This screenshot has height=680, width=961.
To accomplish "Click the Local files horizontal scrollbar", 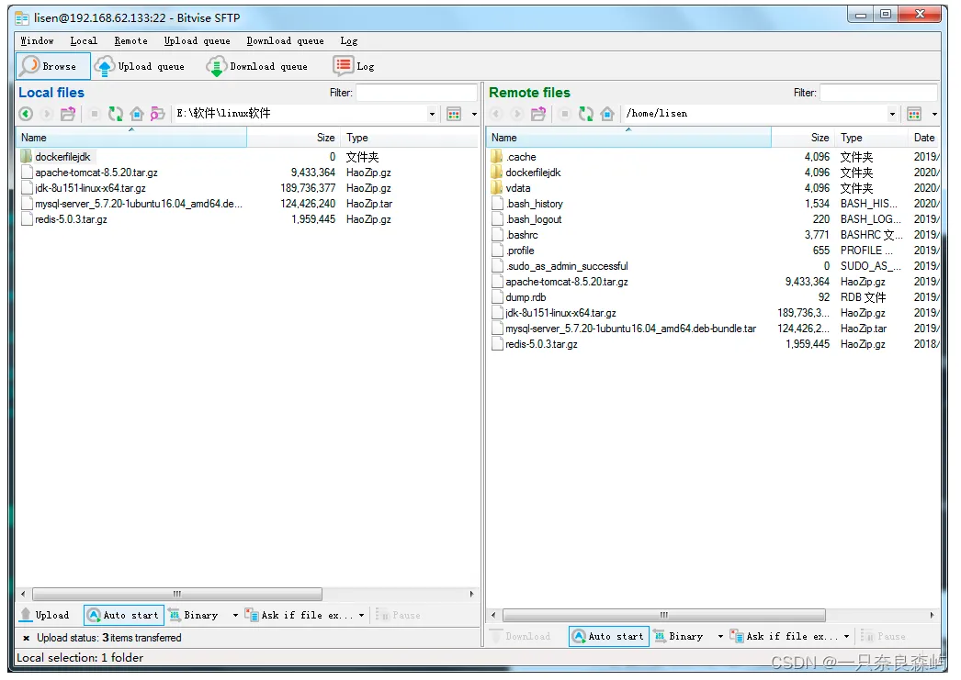I will point(177,595).
